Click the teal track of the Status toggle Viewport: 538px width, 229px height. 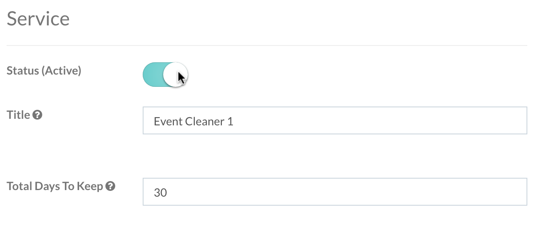(153, 75)
